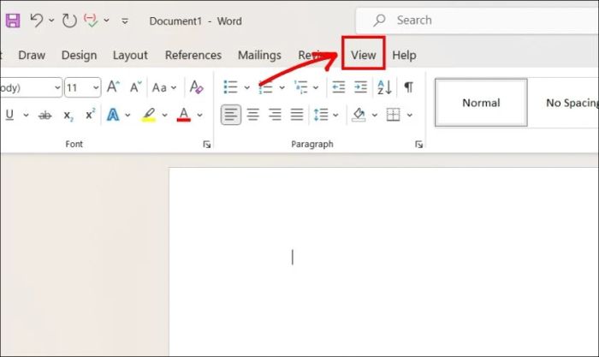Viewport: 599px width, 357px height.
Task: Toggle subscript formatting
Action: click(x=68, y=115)
